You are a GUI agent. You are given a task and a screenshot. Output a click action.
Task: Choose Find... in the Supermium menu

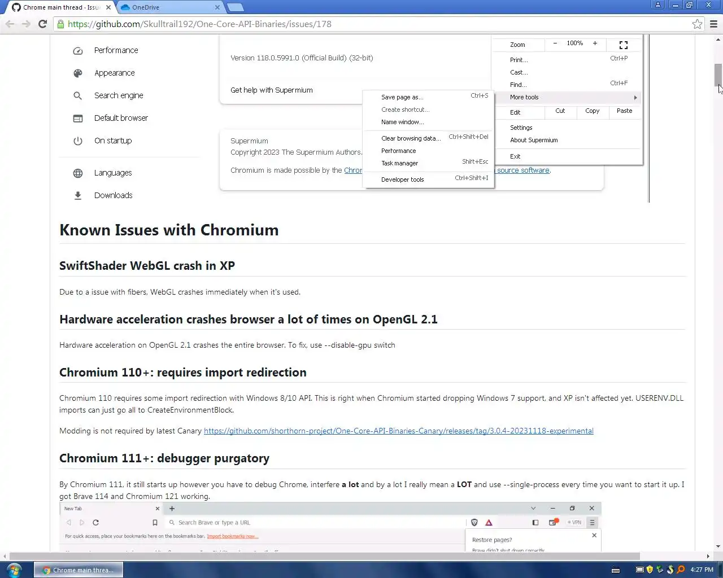568,84
